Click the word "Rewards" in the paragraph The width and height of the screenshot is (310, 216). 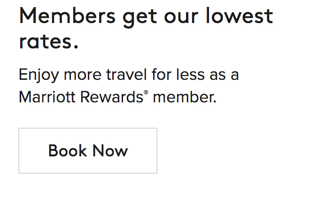click(x=111, y=97)
